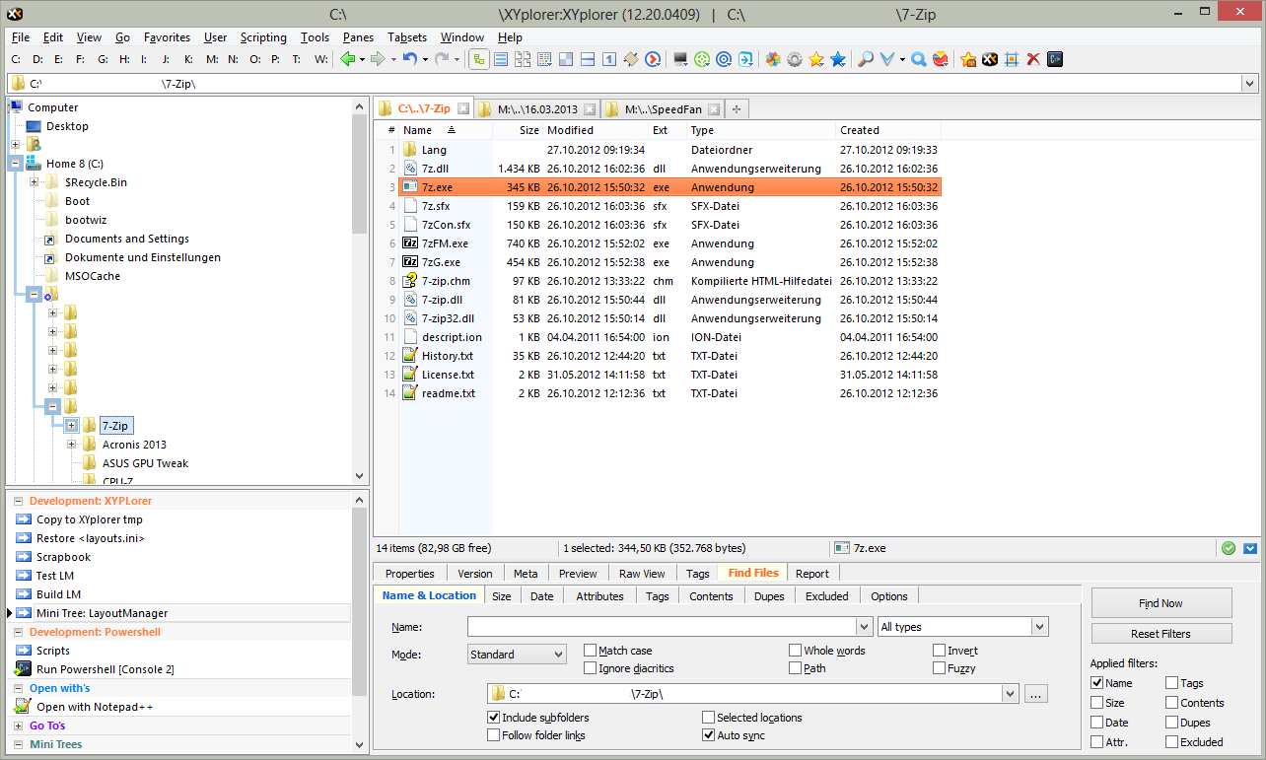Screen dimensions: 1266x760
Task: Click the magnifying glass find icon
Action: (866, 59)
